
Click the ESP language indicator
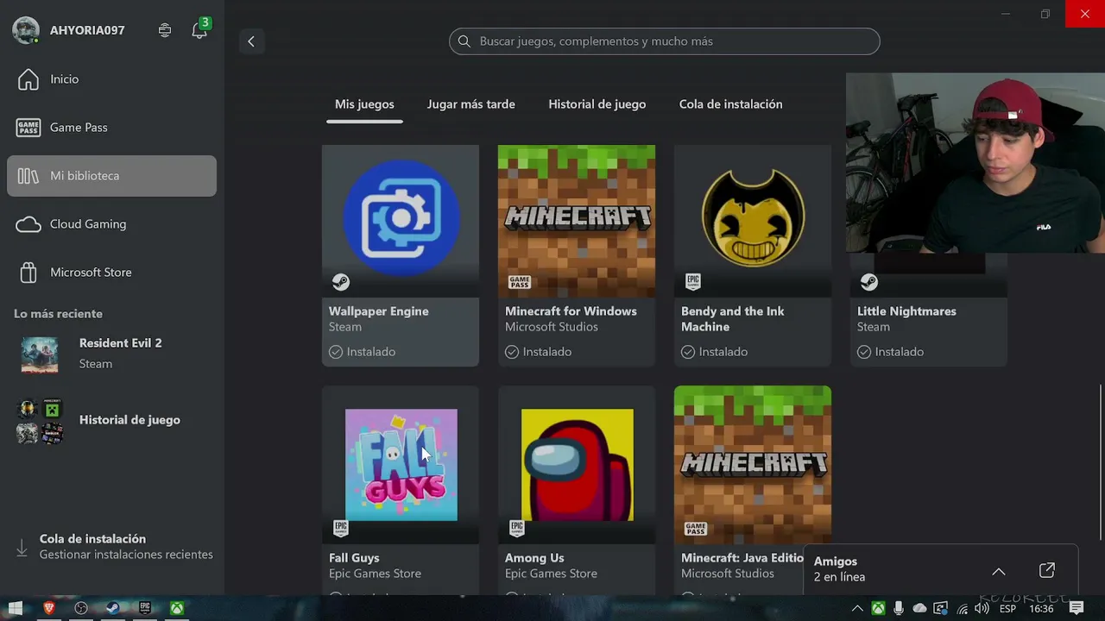pyautogui.click(x=1007, y=609)
